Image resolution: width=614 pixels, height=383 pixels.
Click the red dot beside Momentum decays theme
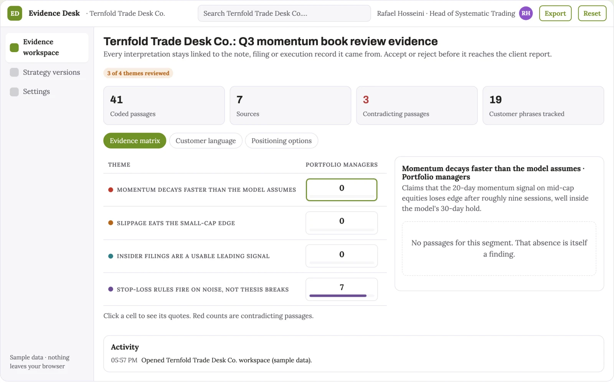(111, 190)
